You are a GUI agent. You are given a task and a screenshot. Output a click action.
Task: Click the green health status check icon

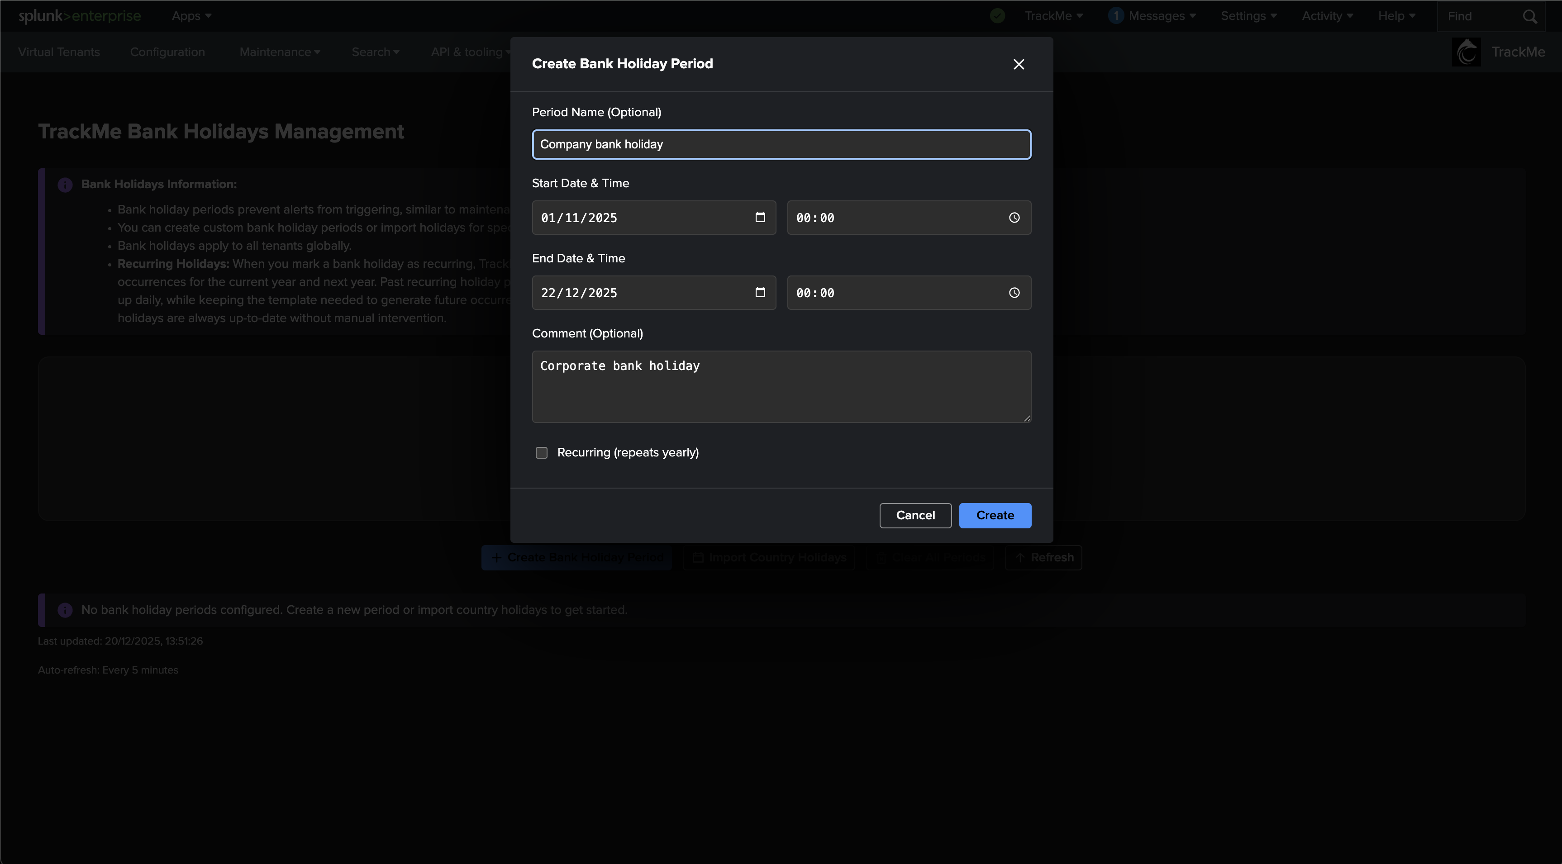point(997,16)
